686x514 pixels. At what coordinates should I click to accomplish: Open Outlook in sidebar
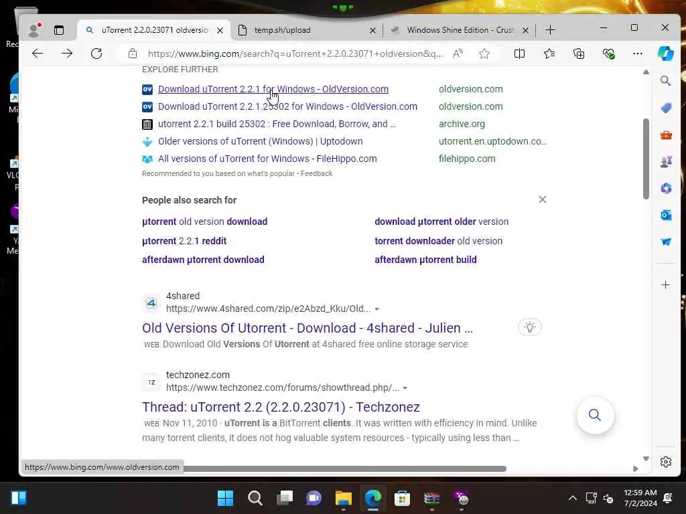tap(666, 215)
